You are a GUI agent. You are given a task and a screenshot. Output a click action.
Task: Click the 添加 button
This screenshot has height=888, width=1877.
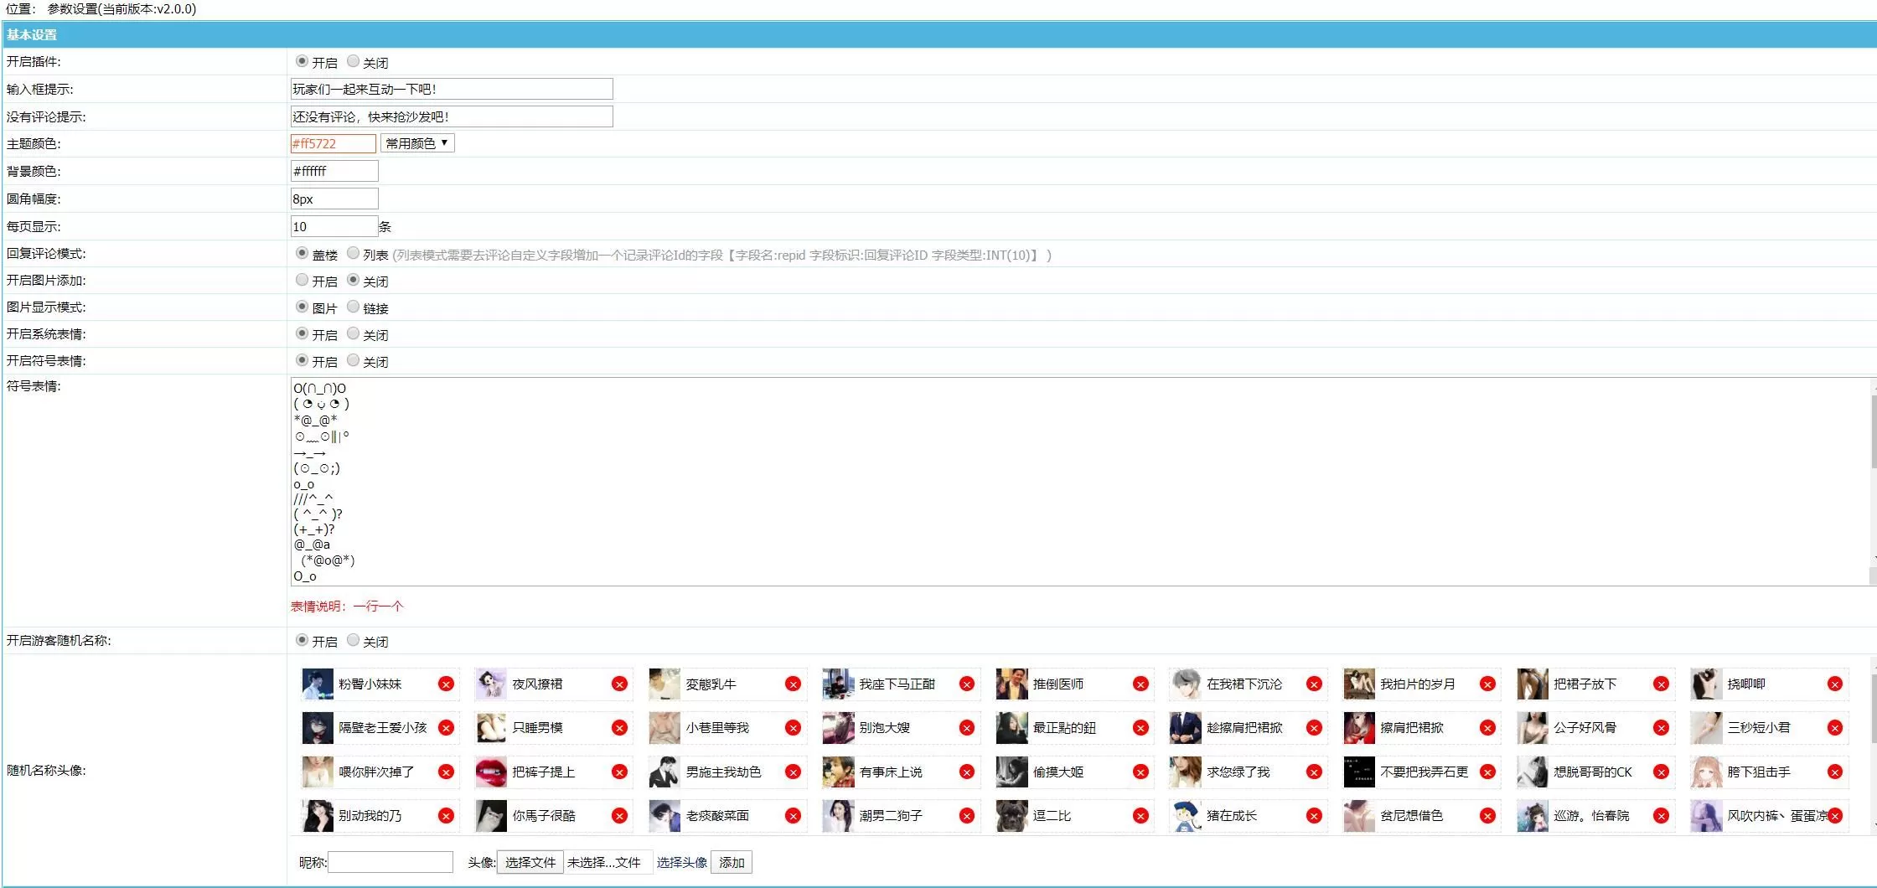(x=732, y=862)
